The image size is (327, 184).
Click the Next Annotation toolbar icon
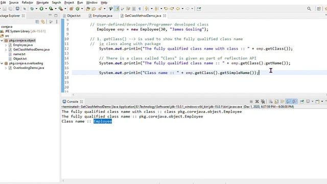coord(147,9)
